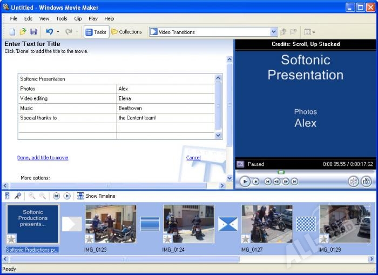Click the Split Clip icon in preview
The image size is (378, 275).
pos(353,182)
